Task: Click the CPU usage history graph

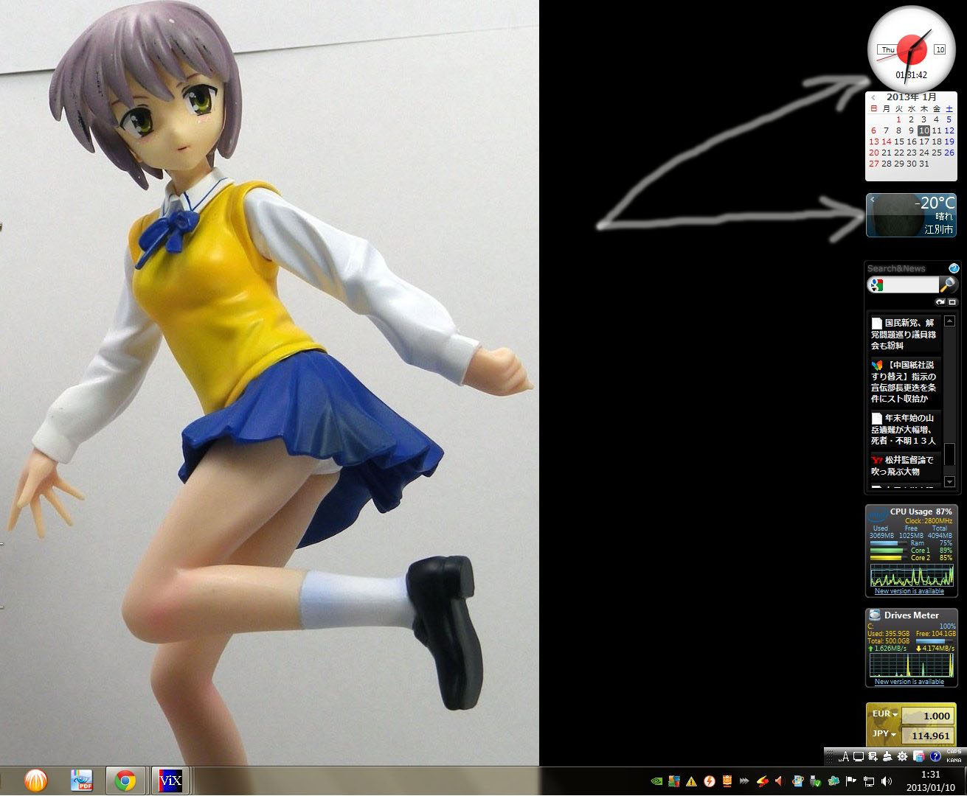Action: (x=912, y=575)
